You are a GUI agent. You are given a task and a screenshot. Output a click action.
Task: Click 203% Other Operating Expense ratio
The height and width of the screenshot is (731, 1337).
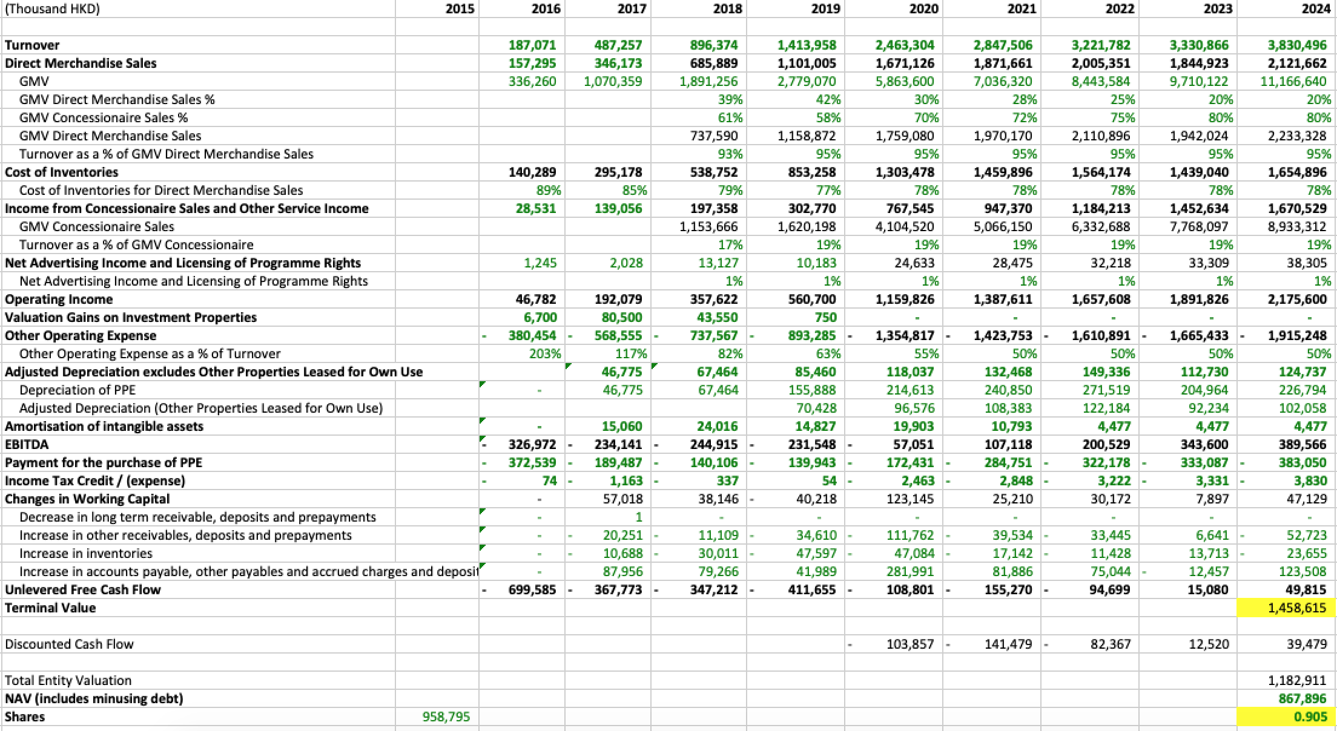545,354
